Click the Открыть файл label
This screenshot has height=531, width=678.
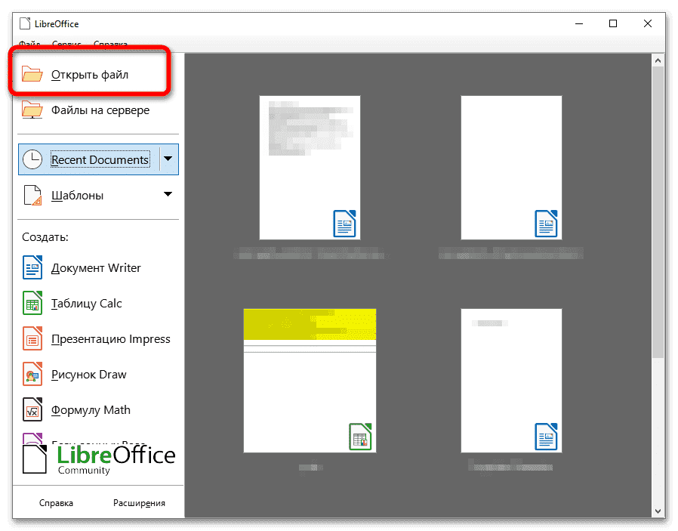(x=90, y=75)
